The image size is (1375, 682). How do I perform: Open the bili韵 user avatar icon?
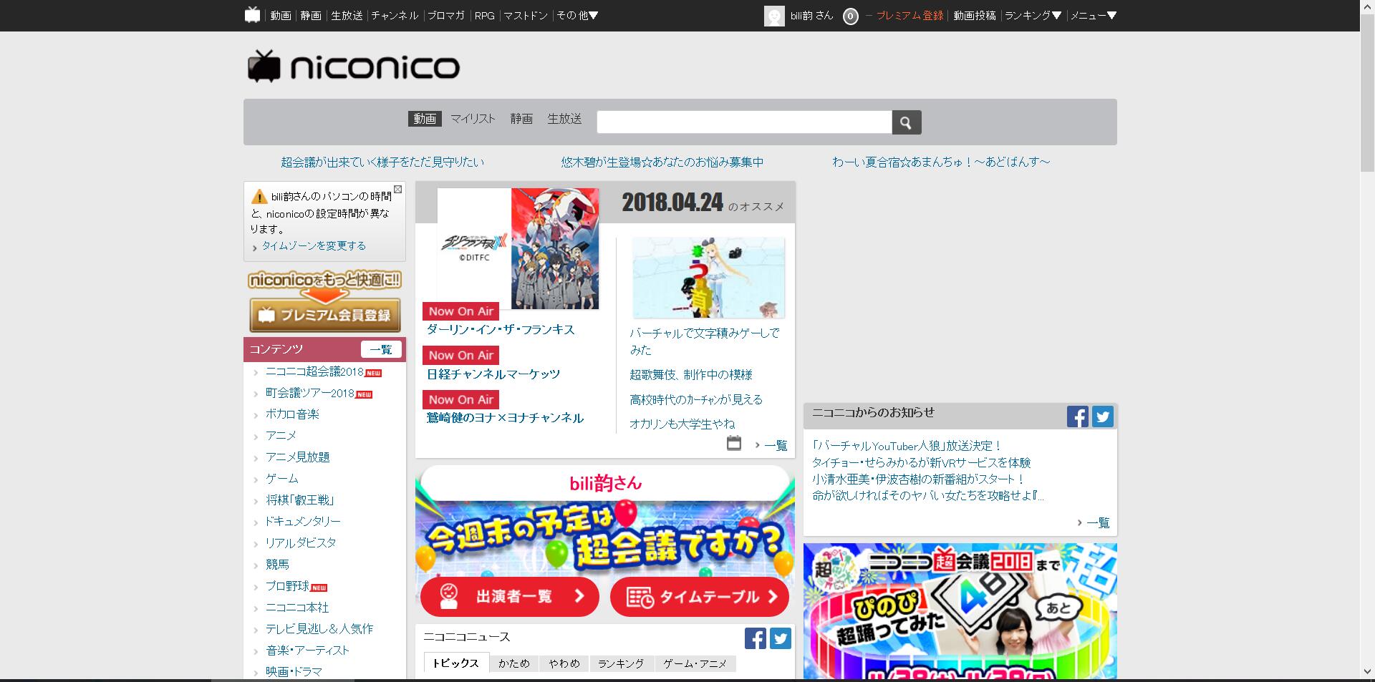pyautogui.click(x=774, y=16)
